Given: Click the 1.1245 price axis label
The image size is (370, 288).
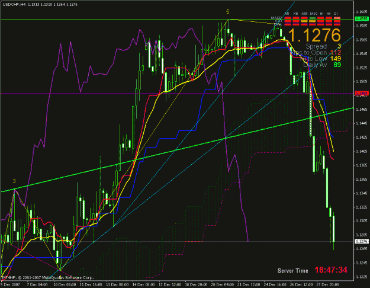Looking at the screenshot, I should (362, 263).
